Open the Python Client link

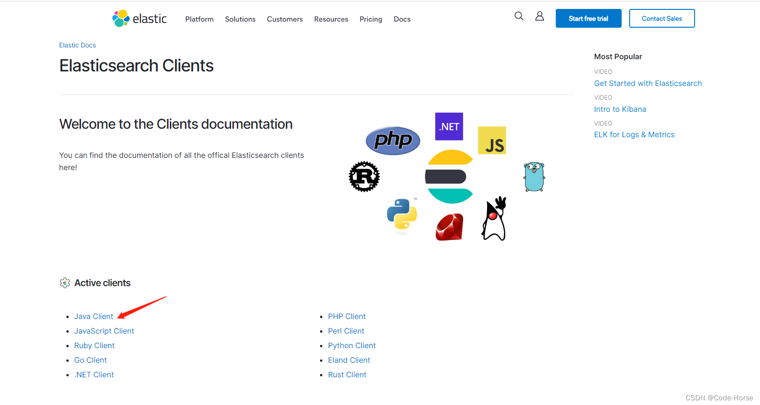point(352,345)
